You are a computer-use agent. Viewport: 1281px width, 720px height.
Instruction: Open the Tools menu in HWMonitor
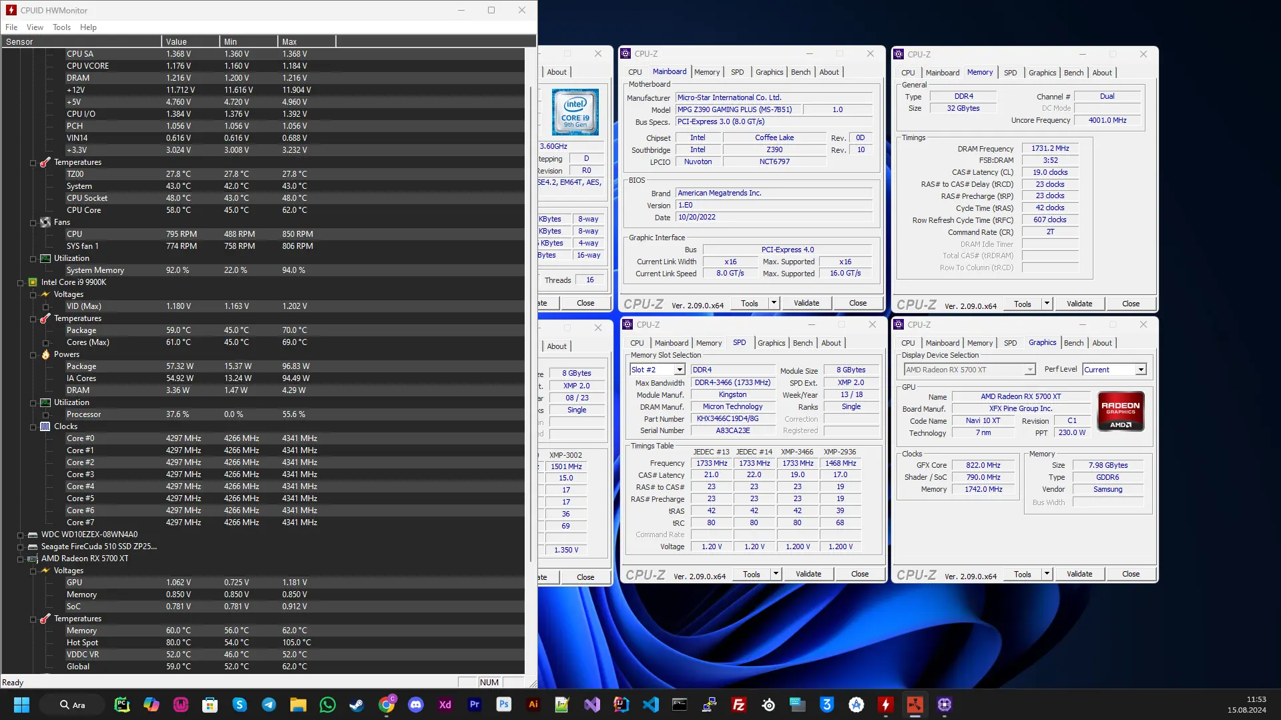click(x=61, y=27)
